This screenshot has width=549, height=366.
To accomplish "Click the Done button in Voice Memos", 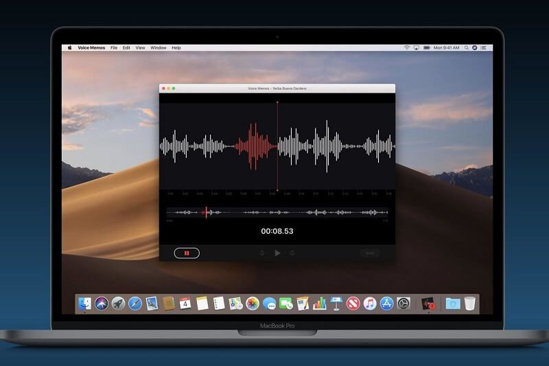I will click(370, 253).
